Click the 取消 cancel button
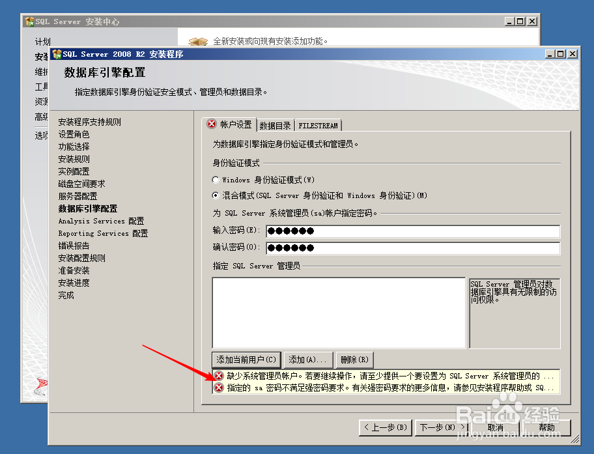The width and height of the screenshot is (594, 454). (x=495, y=427)
